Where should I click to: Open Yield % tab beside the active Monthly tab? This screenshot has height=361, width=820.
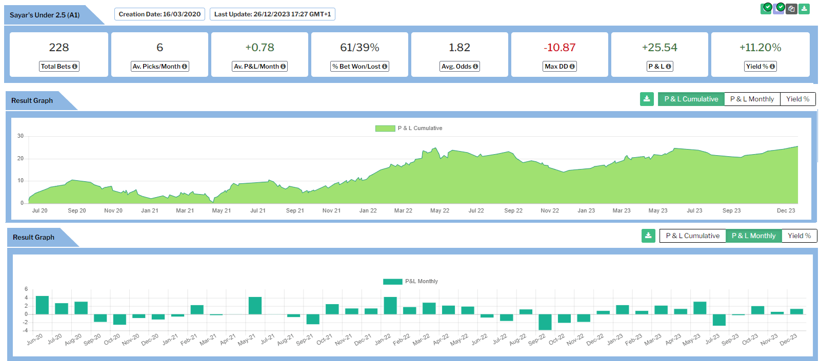799,236
